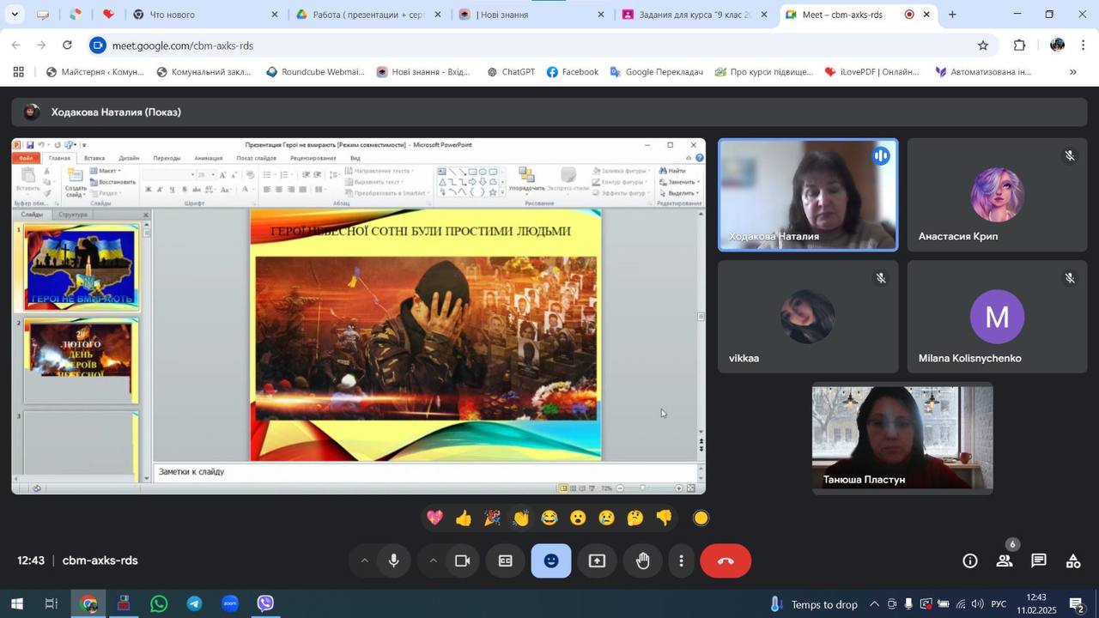Open the activities panel icon

[x=1073, y=561]
